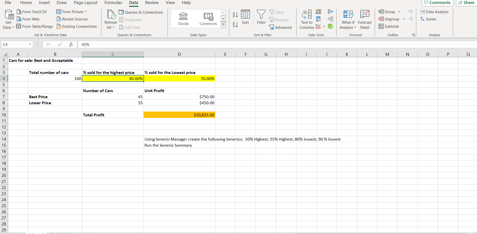Open Existing Connections
This screenshot has height=234, width=477.
pos(77,27)
